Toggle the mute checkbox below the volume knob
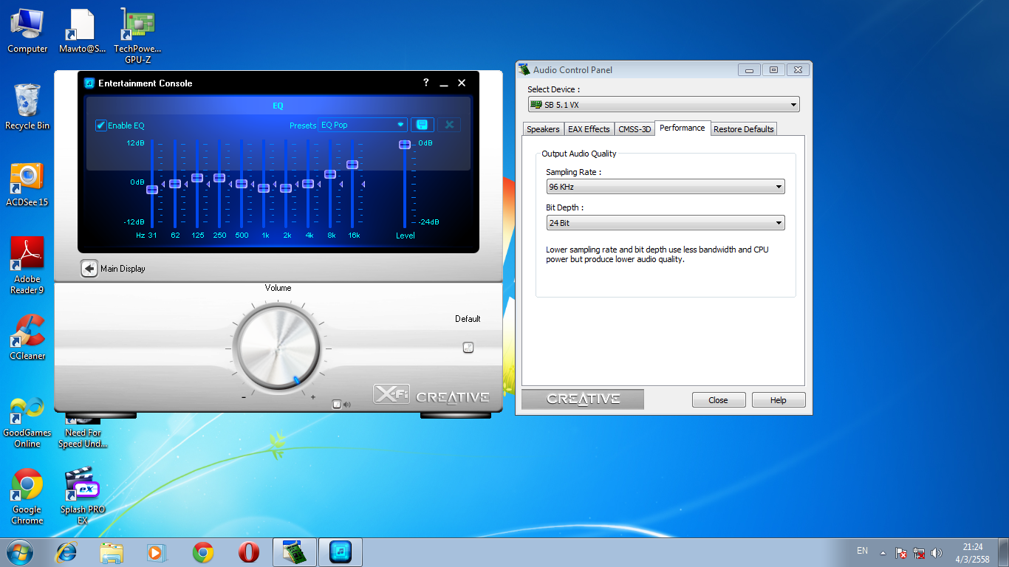The height and width of the screenshot is (567, 1009). click(x=337, y=404)
